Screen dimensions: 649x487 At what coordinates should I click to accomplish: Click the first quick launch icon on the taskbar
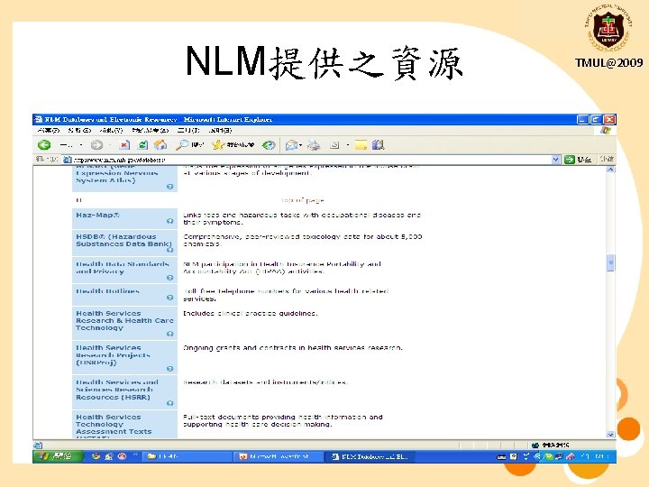pos(96,456)
